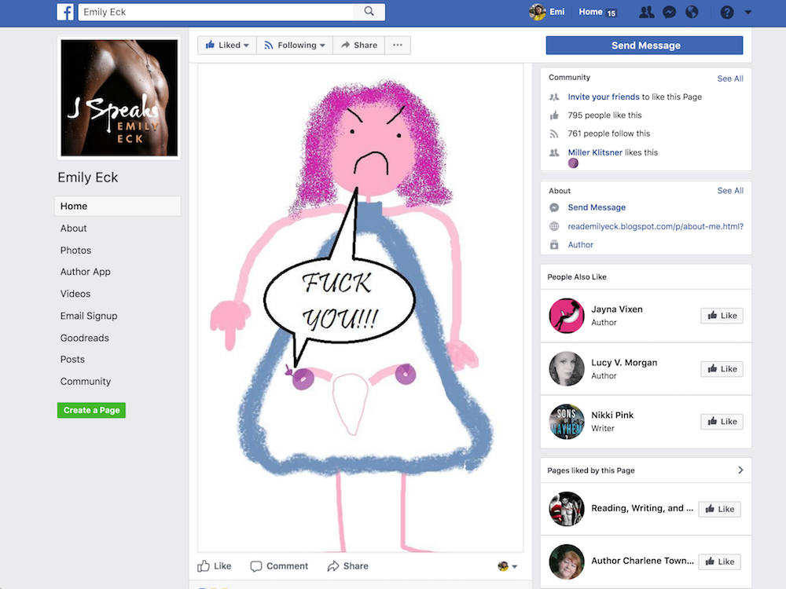Viewport: 786px width, 589px height.
Task: Open the Messenger icon in top bar
Action: [x=669, y=12]
